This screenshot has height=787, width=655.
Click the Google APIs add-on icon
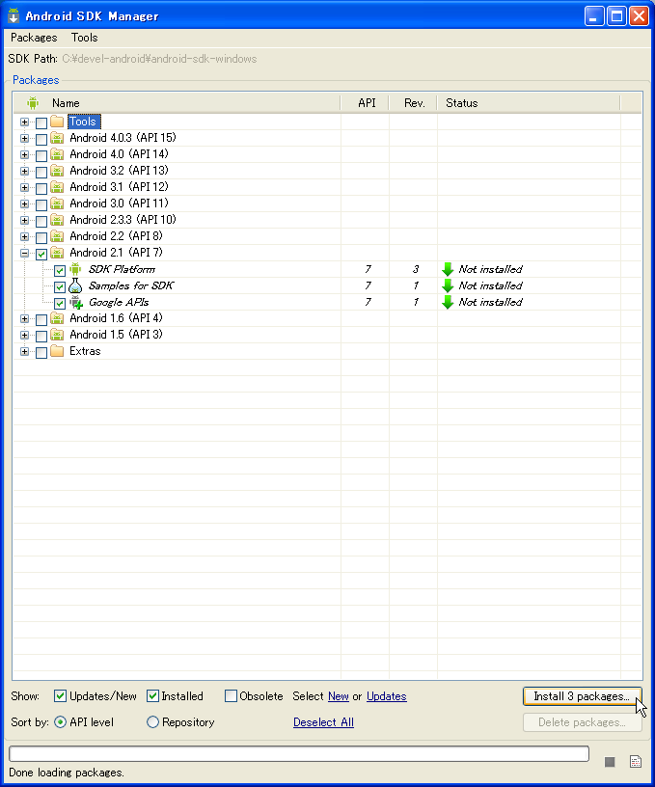[x=76, y=302]
